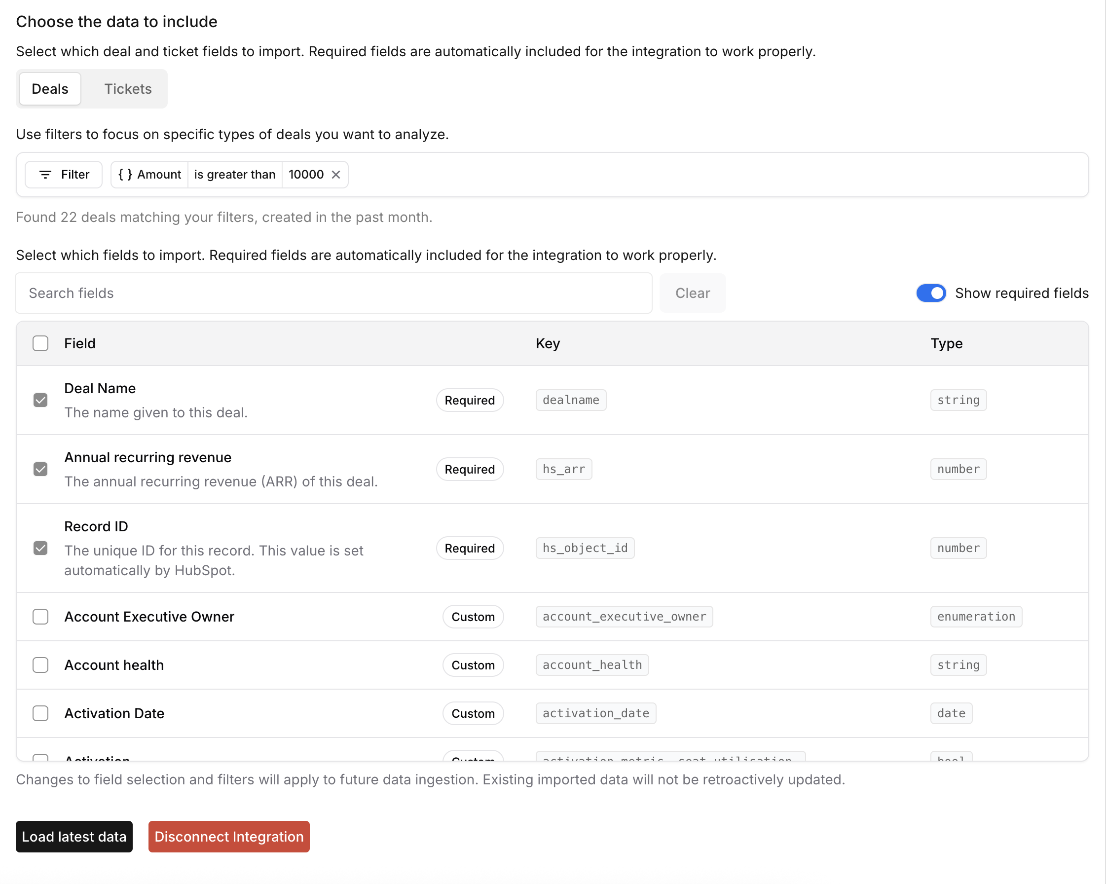1106x884 pixels.
Task: Toggle the Annual recurring revenue checkbox
Action: pyautogui.click(x=40, y=469)
